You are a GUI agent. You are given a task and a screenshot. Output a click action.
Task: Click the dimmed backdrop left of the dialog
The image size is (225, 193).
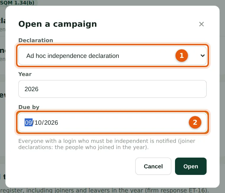pyautogui.click(x=2, y=115)
